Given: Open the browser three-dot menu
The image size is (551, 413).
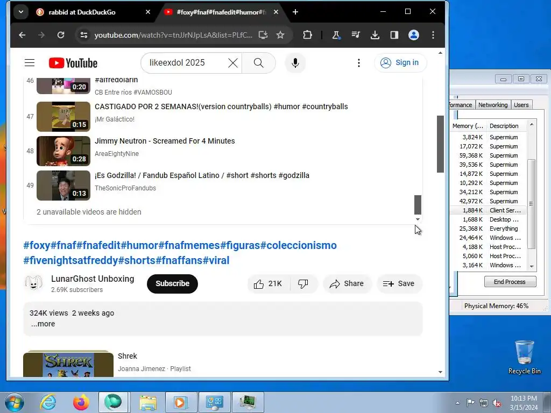Looking at the screenshot, I should click(433, 35).
